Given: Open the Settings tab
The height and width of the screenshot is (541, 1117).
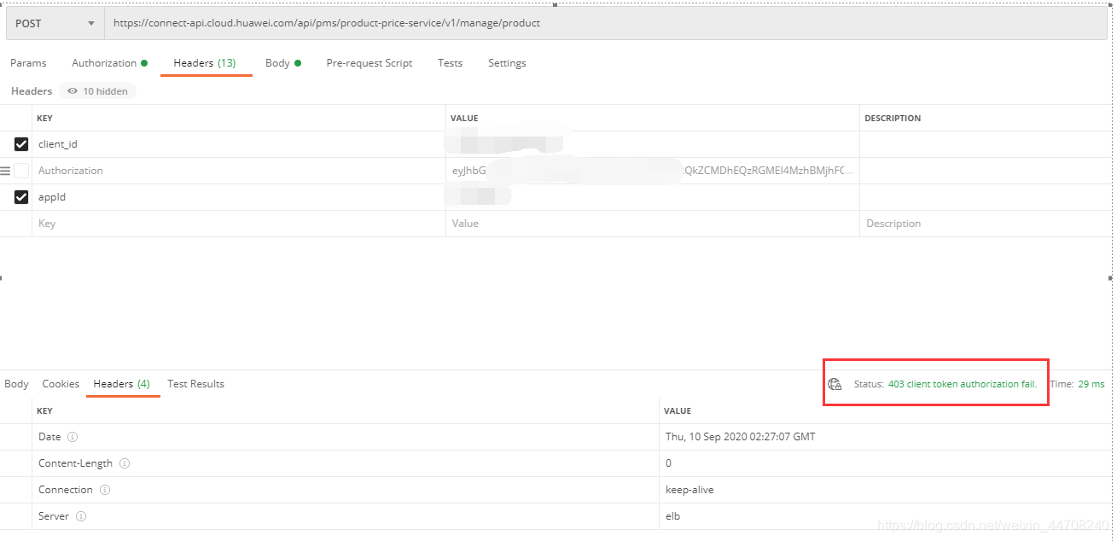Looking at the screenshot, I should 507,63.
